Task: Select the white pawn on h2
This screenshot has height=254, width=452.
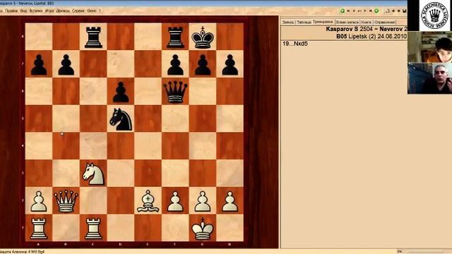Action: [x=230, y=201]
